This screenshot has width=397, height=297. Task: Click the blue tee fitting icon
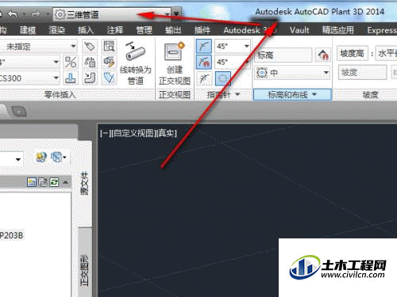71,78
